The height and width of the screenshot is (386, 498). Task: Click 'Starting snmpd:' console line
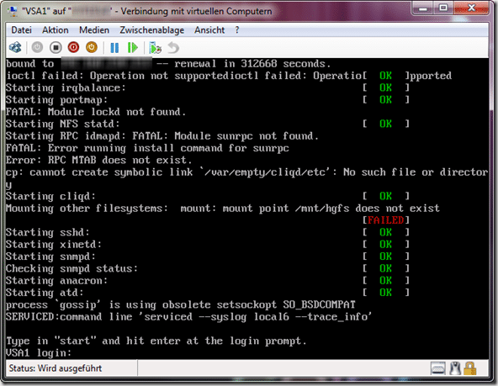[x=50, y=256]
